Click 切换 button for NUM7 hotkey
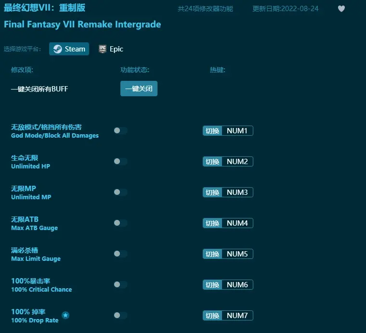Viewport: 366px width, 333px height. (212, 315)
